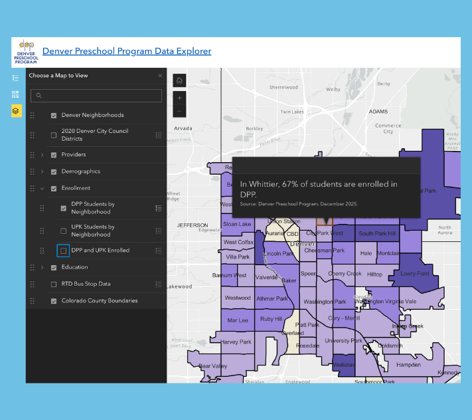The width and height of the screenshot is (472, 420).
Task: Open Denver Preschool Program Data Explorer link
Action: (127, 51)
